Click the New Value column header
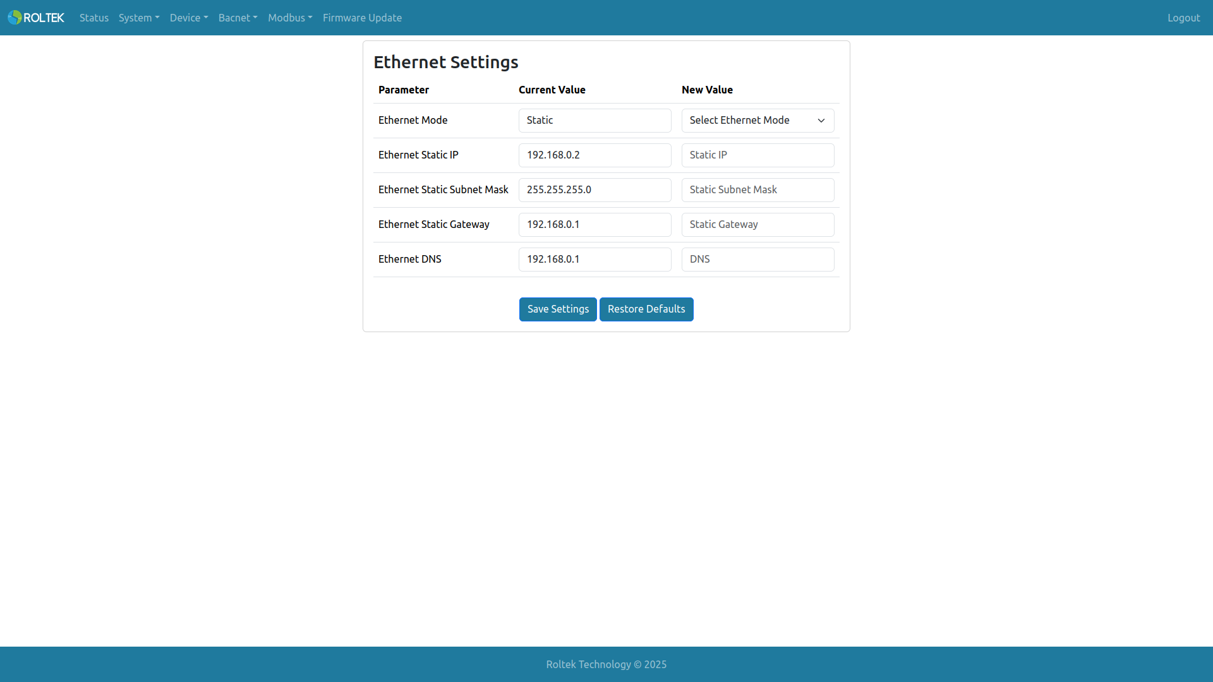Image resolution: width=1213 pixels, height=682 pixels. coord(707,90)
